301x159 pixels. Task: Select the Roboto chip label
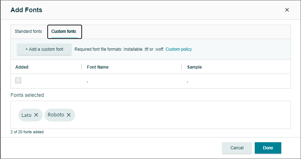(56, 115)
